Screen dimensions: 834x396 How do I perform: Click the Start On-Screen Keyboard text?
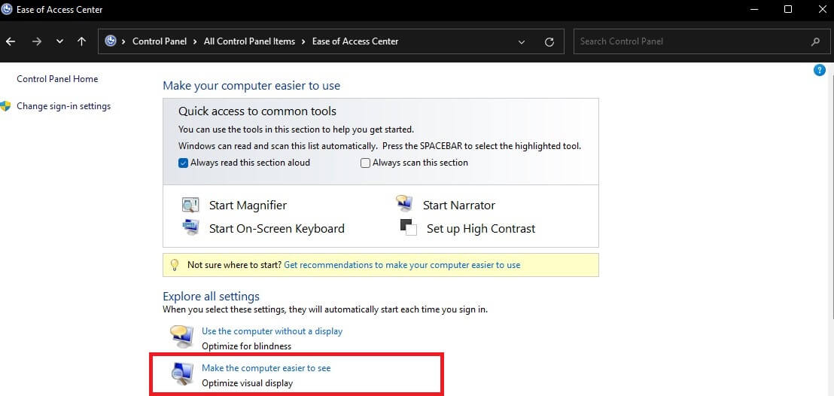[x=276, y=229]
